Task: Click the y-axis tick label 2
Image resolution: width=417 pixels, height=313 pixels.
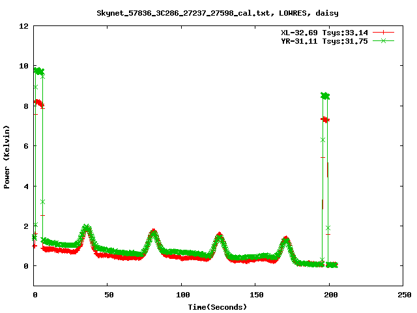Action: click(26, 226)
